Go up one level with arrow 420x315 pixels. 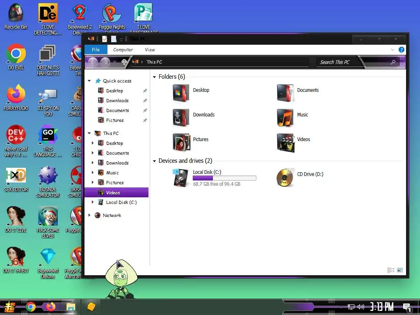[x=124, y=62]
